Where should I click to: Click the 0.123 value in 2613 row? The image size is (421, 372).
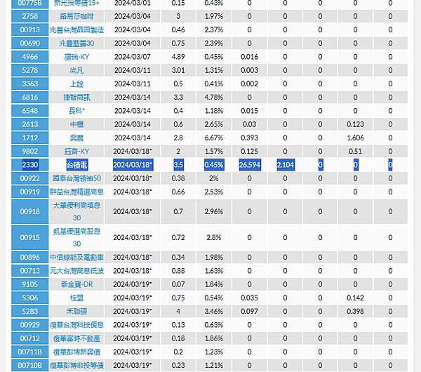coord(355,124)
